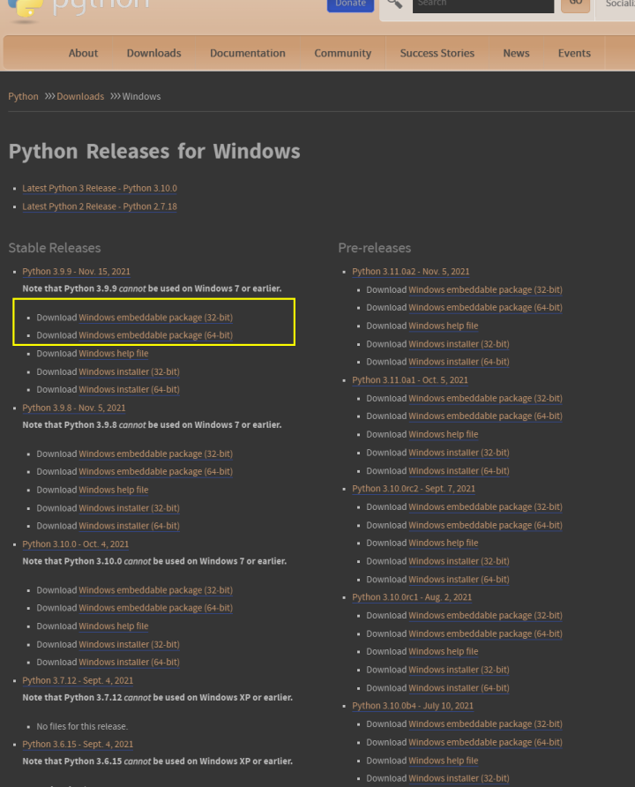Download Python 3.11.0a1 Windows installer (64-bit)

pos(459,471)
